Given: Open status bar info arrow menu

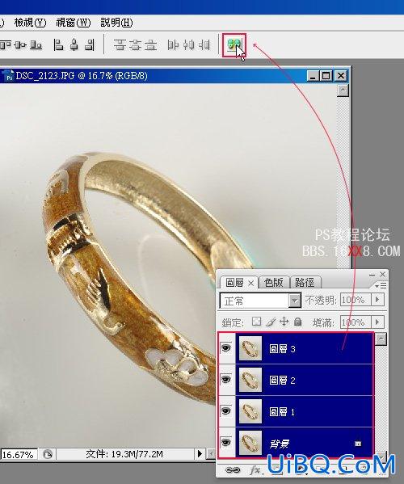Looking at the screenshot, I should click(200, 454).
